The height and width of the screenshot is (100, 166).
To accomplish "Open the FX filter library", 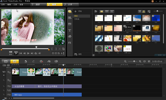I will pos(70,43).
